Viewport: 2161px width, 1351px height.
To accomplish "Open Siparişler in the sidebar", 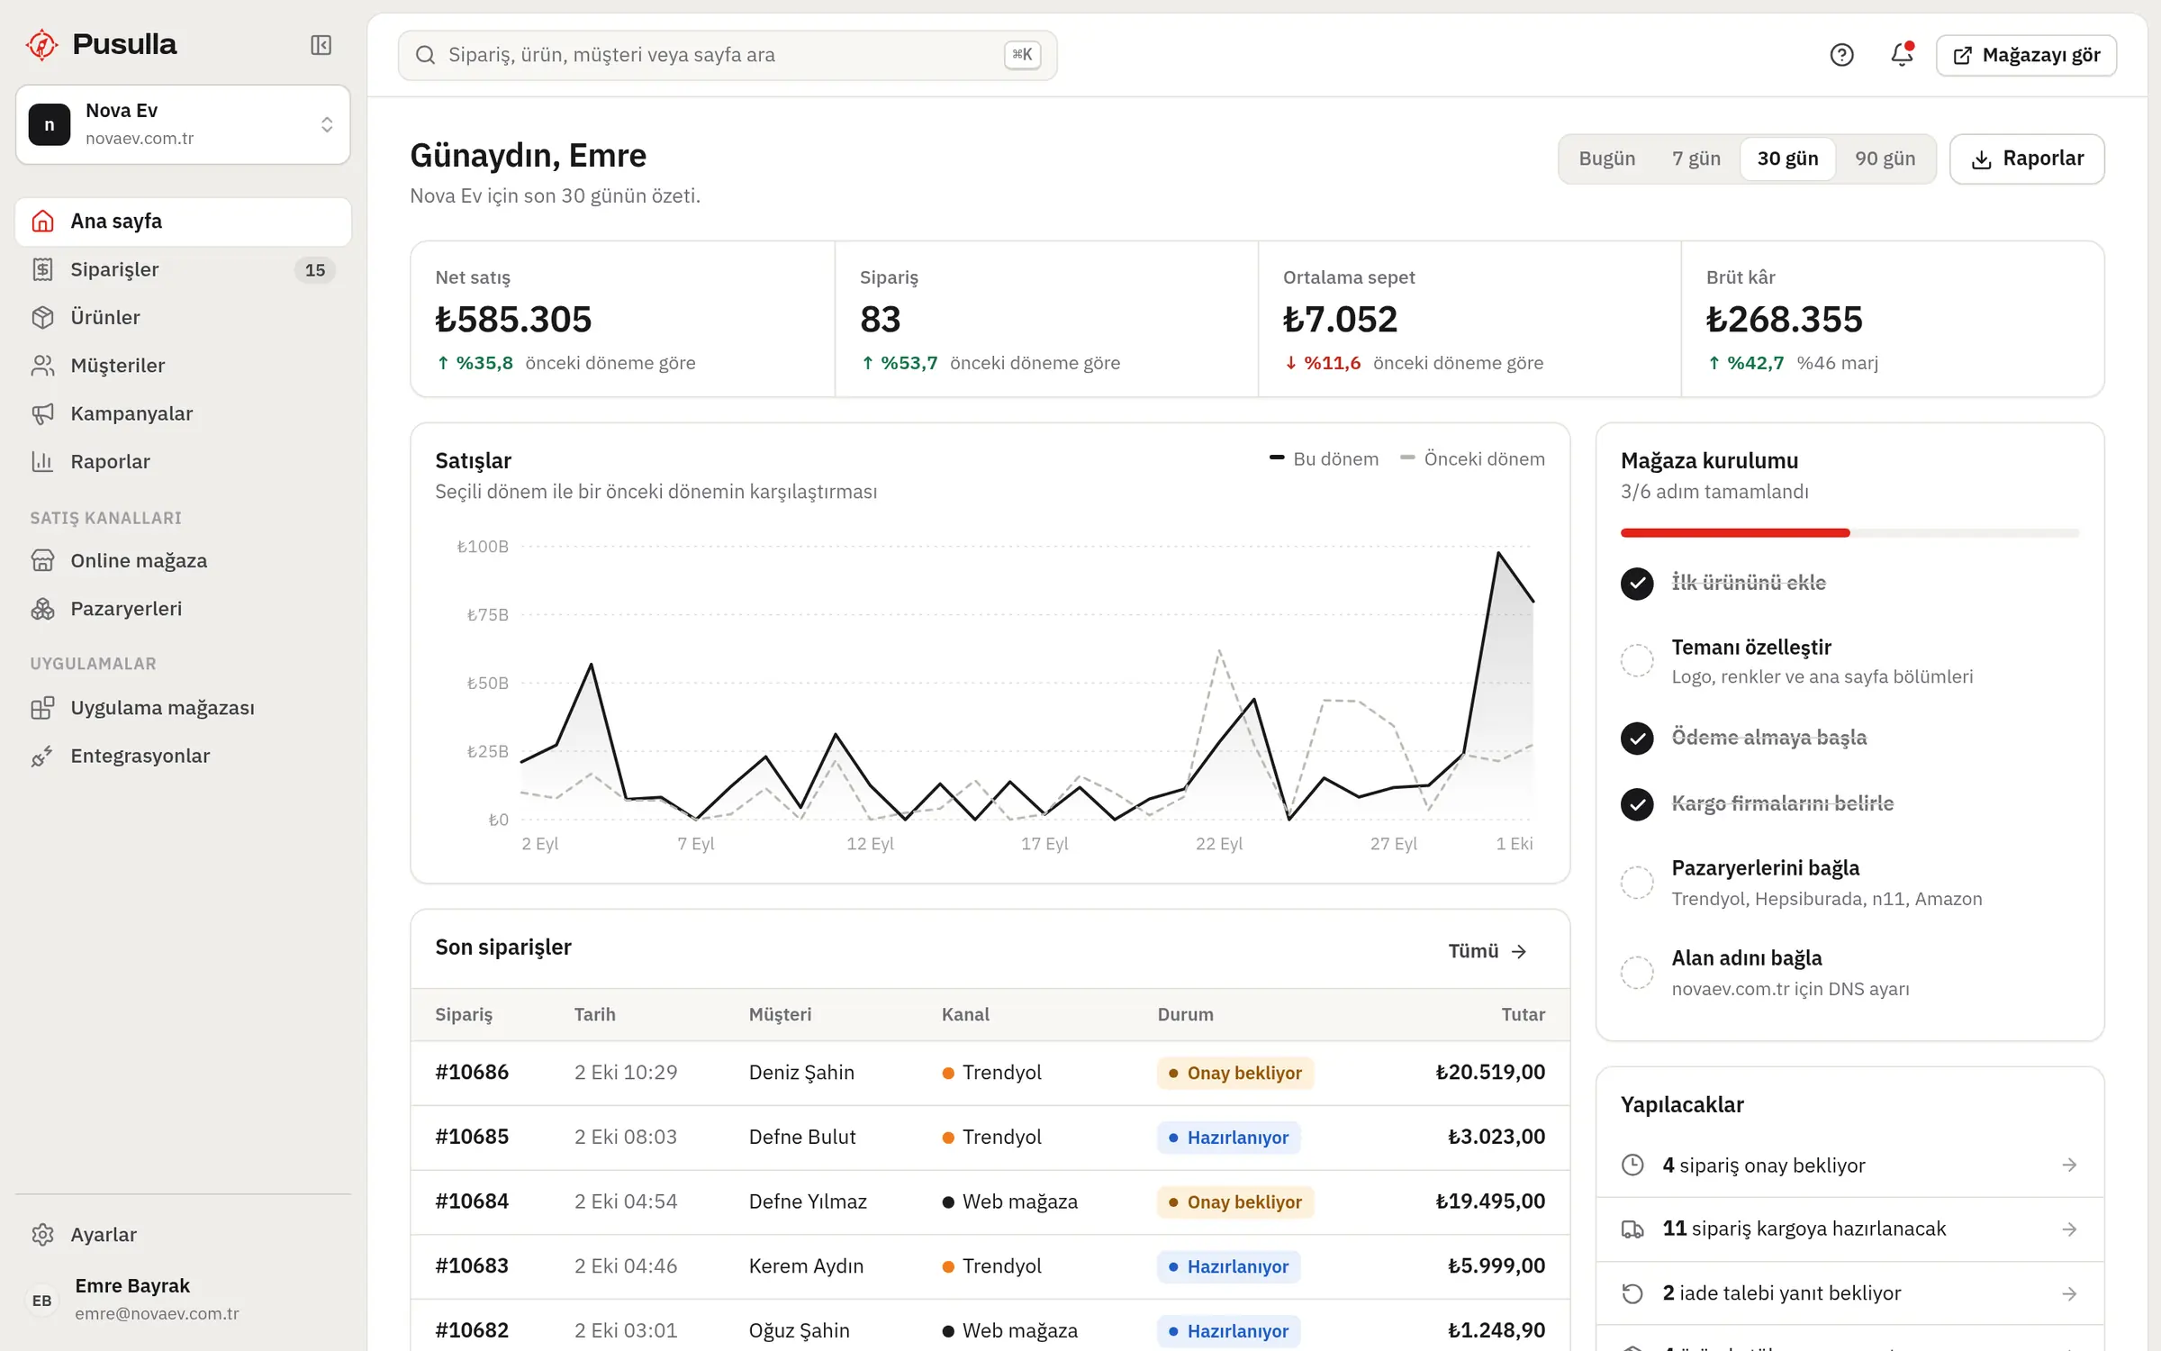I will pyautogui.click(x=183, y=269).
